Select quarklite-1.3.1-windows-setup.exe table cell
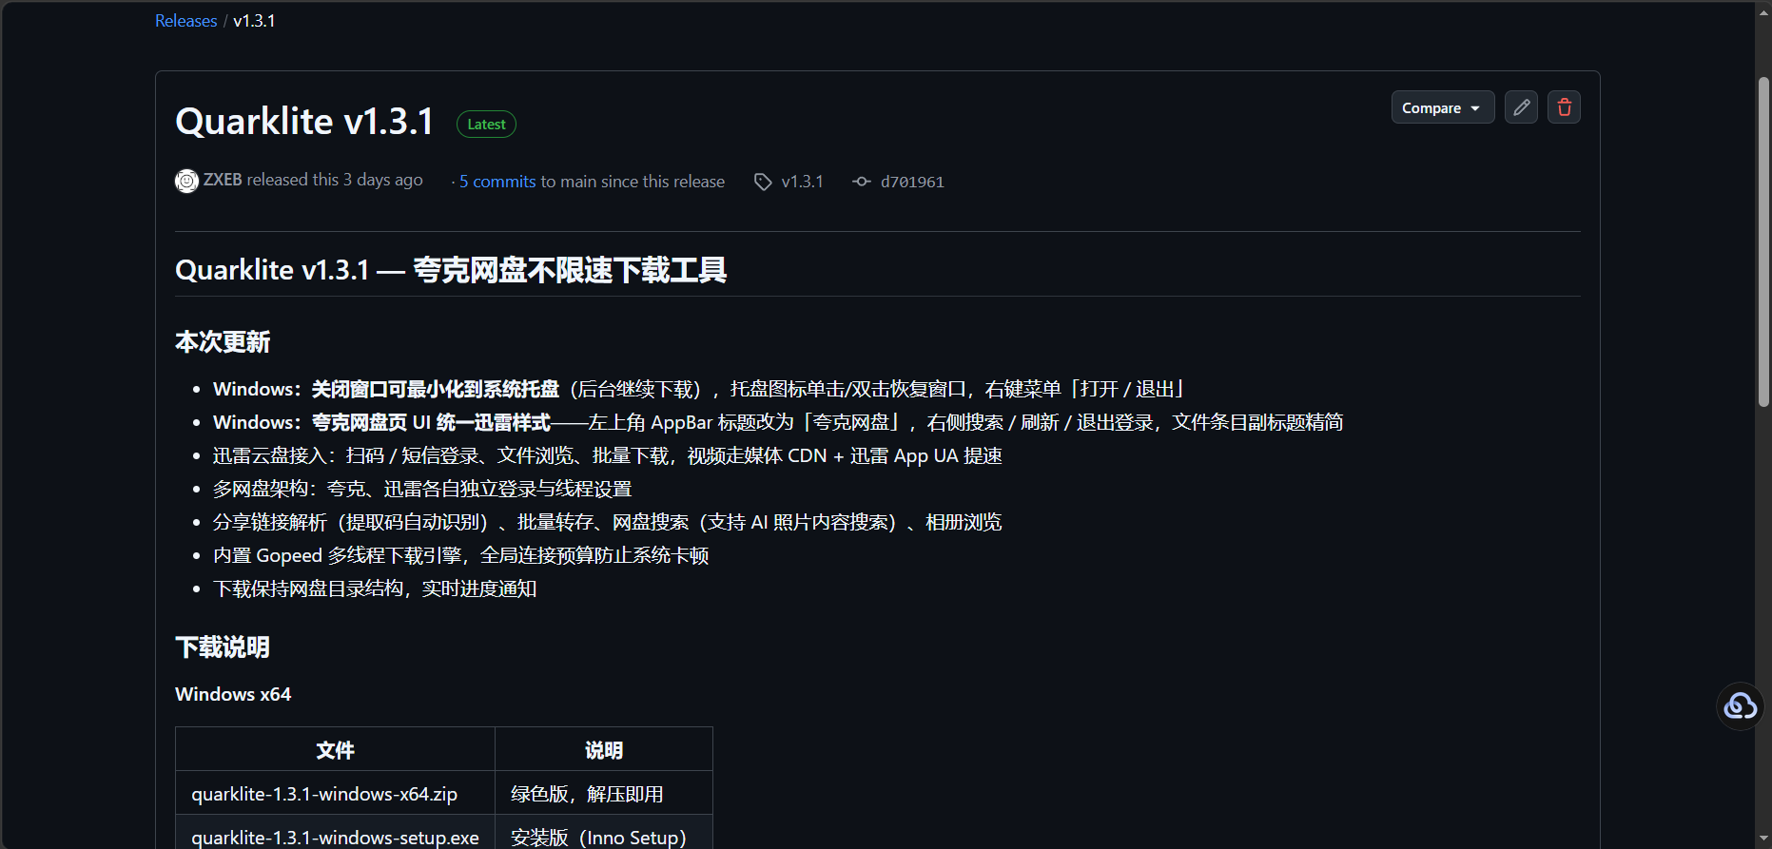The width and height of the screenshot is (1772, 849). [335, 833]
